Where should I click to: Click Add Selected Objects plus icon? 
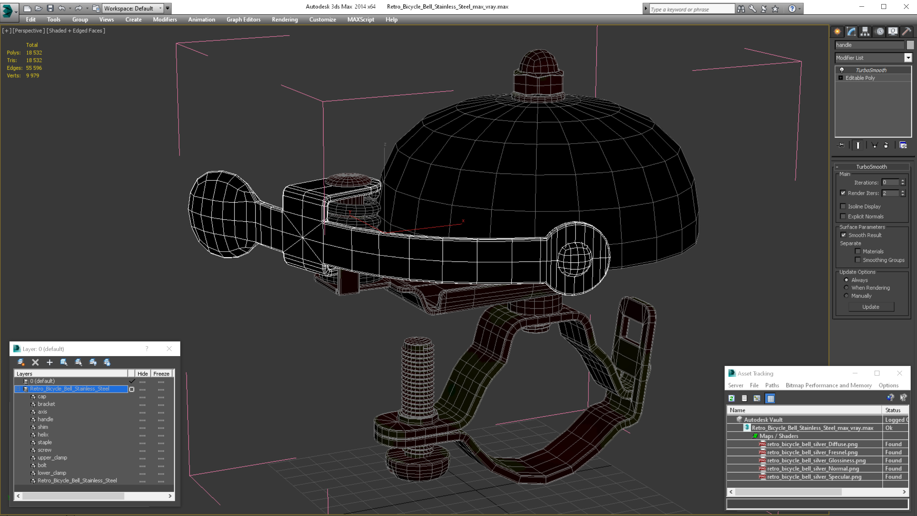coord(49,362)
